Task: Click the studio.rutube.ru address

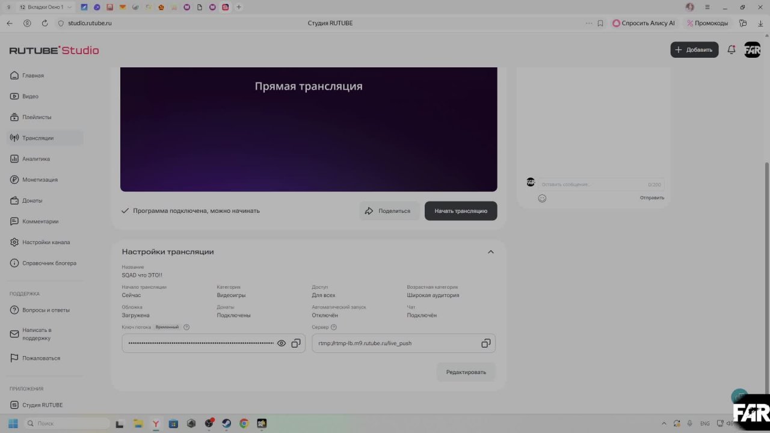Action: [90, 23]
